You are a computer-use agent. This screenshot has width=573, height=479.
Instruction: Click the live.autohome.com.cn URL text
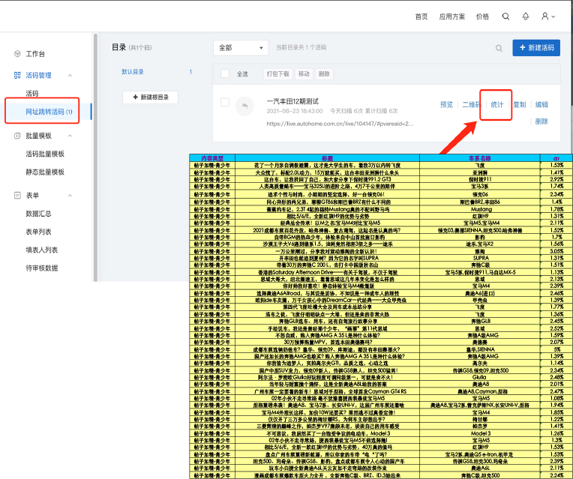click(340, 124)
